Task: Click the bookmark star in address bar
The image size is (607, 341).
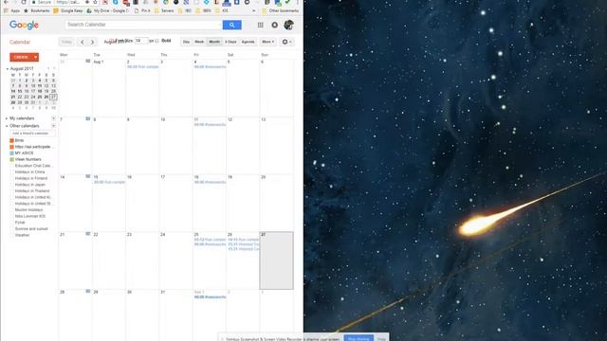Action: pyautogui.click(x=95, y=2)
